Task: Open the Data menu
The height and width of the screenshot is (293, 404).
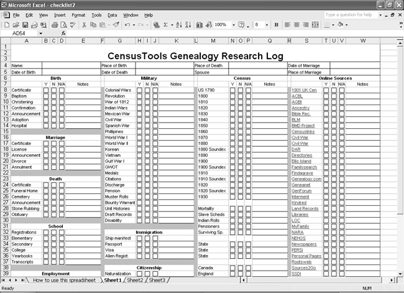Action: (112, 15)
